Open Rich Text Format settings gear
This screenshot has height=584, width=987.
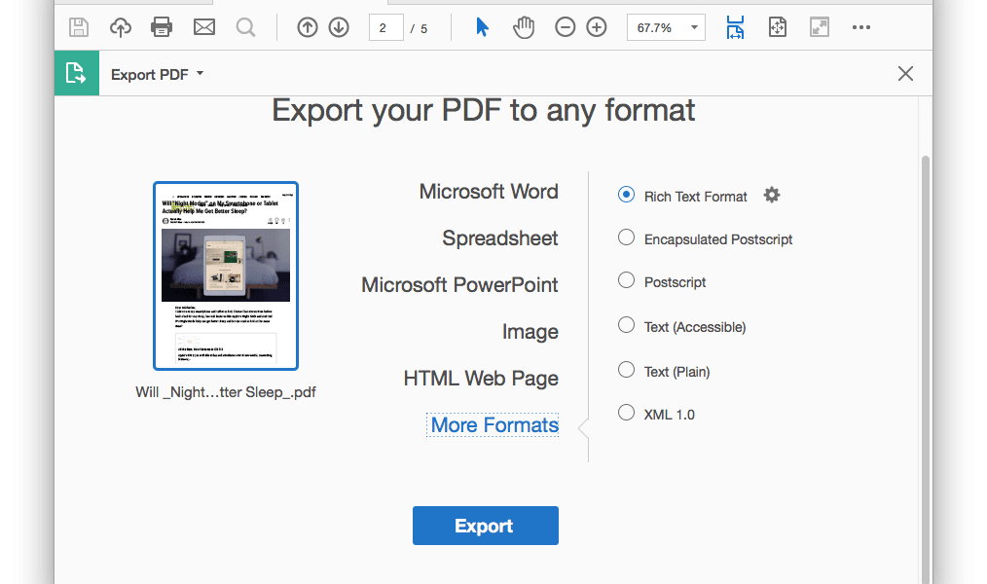tap(772, 196)
